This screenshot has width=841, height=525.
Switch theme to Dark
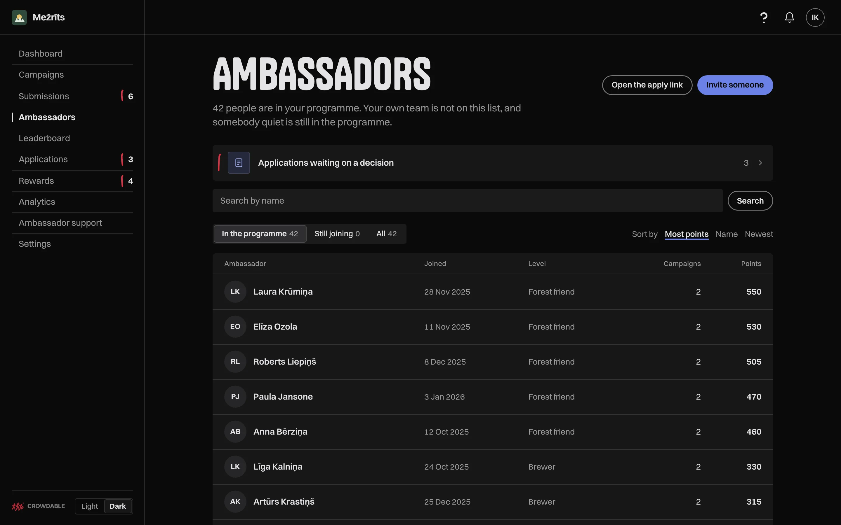click(x=118, y=506)
